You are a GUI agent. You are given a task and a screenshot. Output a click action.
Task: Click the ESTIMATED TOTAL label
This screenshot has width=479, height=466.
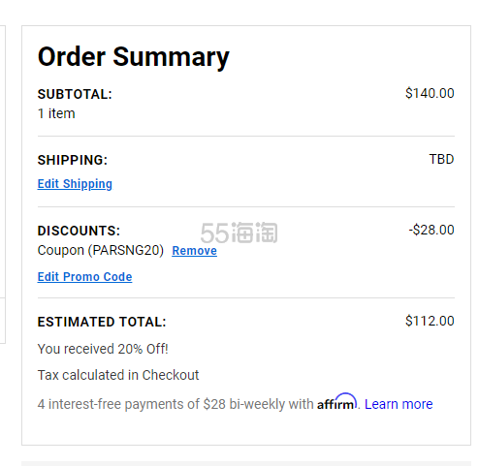pos(102,322)
